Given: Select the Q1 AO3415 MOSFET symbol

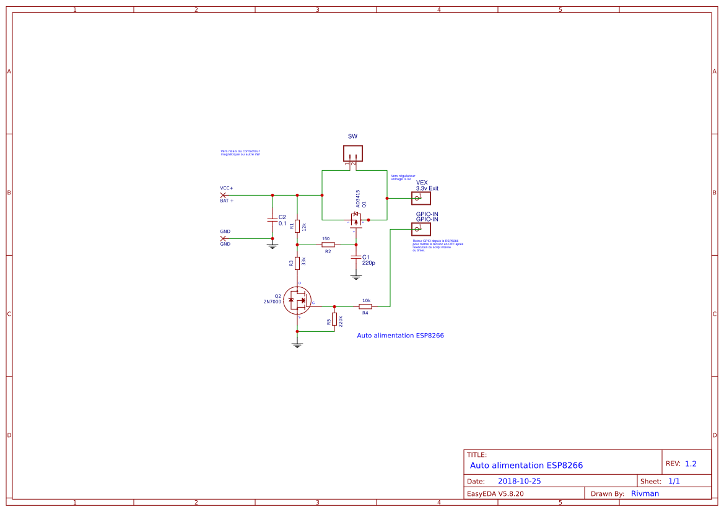Looking at the screenshot, I should pyautogui.click(x=357, y=218).
